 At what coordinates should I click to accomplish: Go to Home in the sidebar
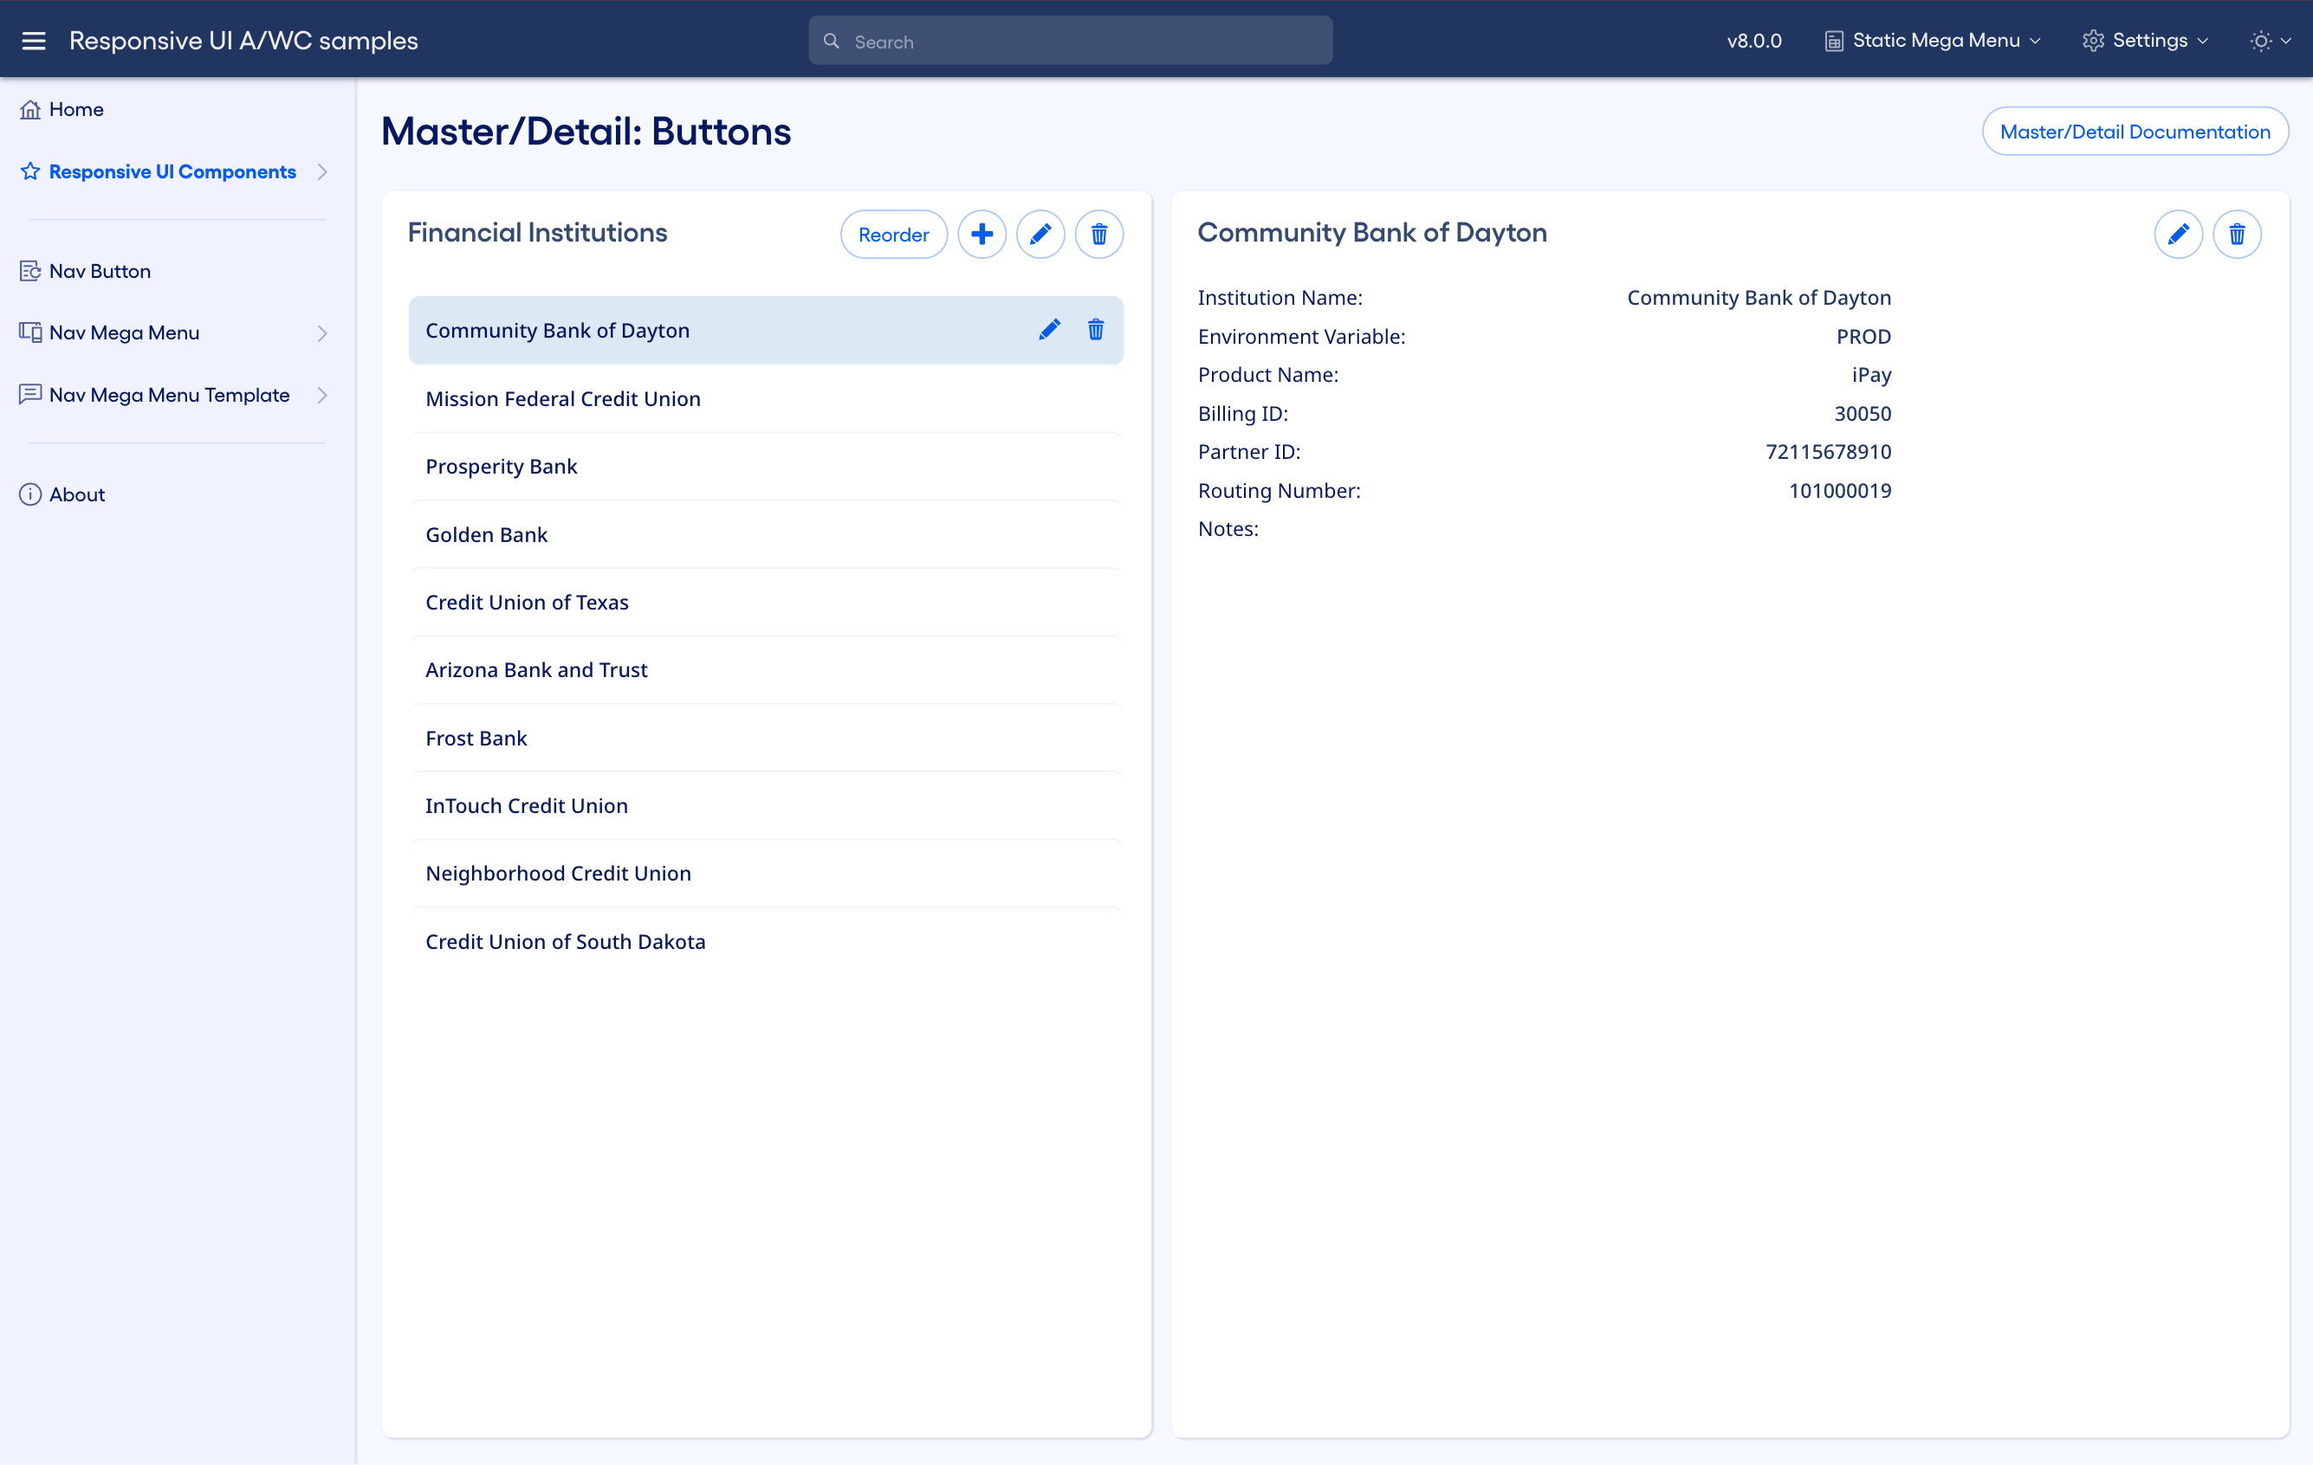(x=76, y=108)
